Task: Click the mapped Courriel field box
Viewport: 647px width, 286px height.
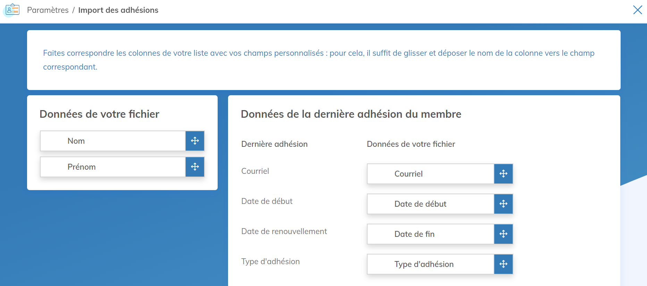Action: tap(430, 174)
